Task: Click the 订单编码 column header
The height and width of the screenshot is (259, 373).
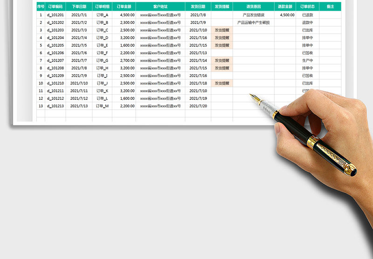Action: 55,7
